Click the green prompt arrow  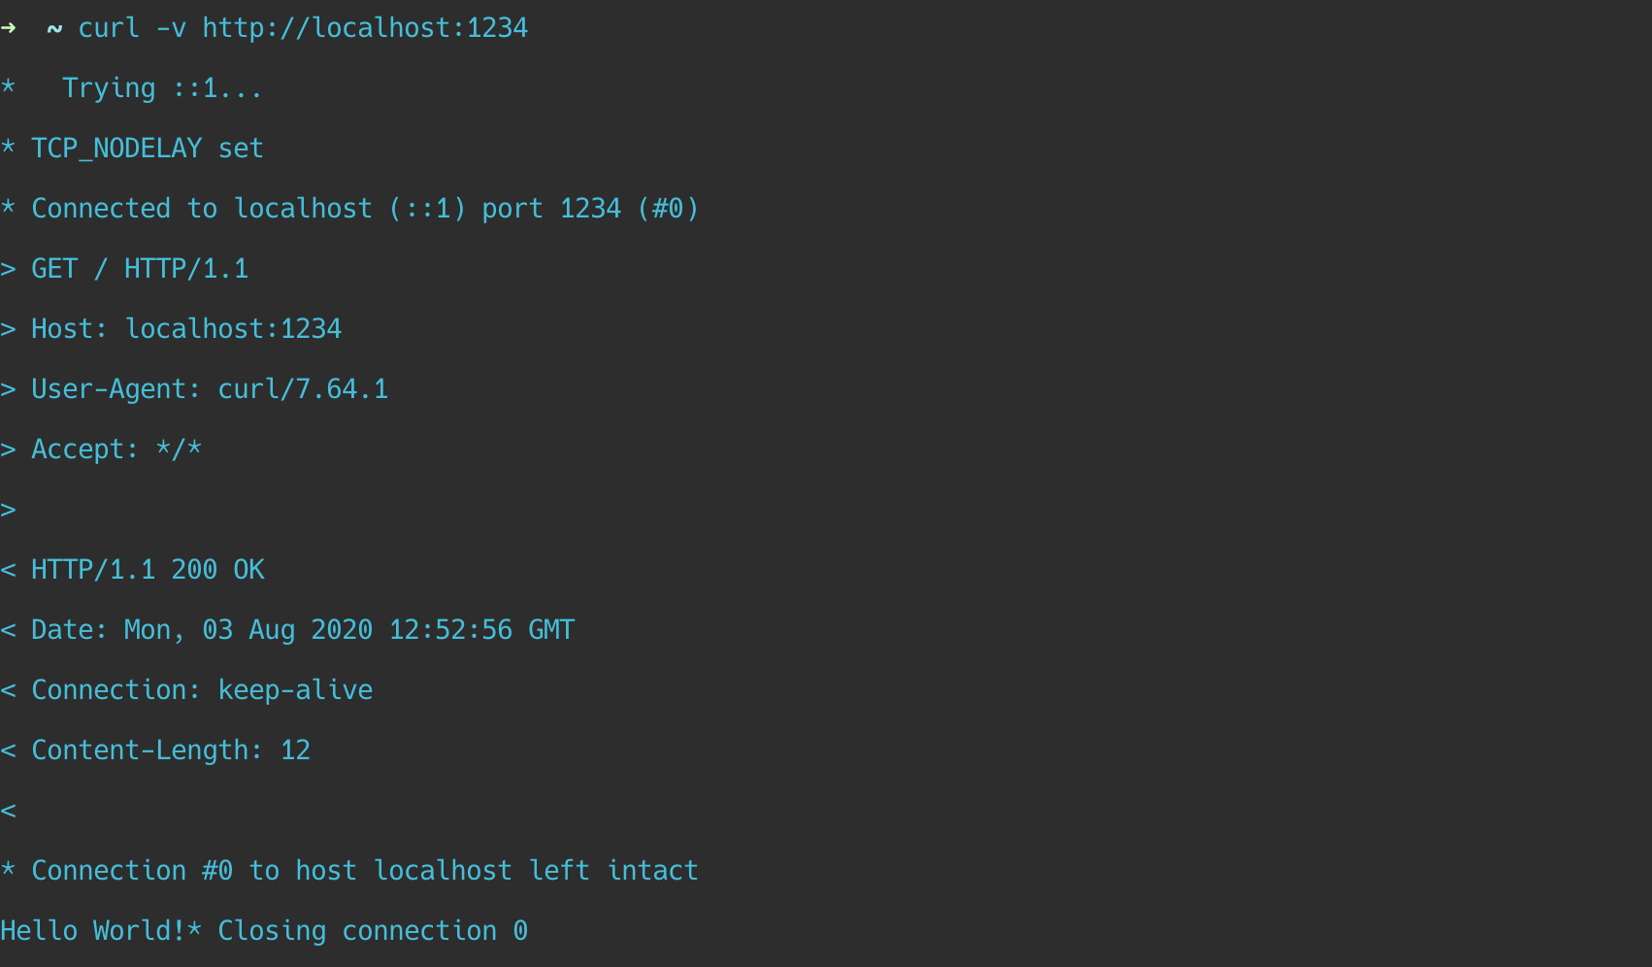pyautogui.click(x=9, y=28)
